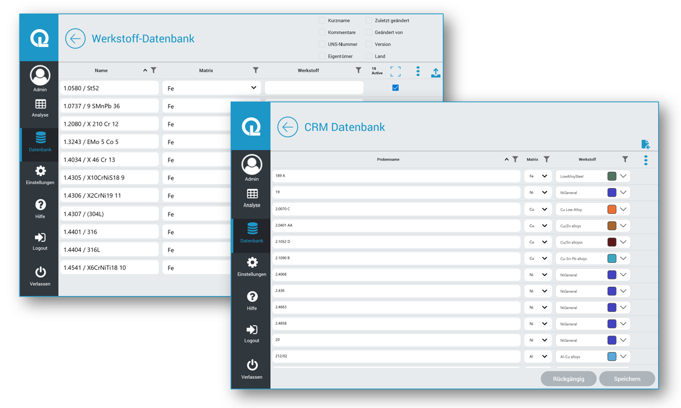Open Einstellungen in the CRM sidebar
Screen dimensions: 681x408
[252, 266]
